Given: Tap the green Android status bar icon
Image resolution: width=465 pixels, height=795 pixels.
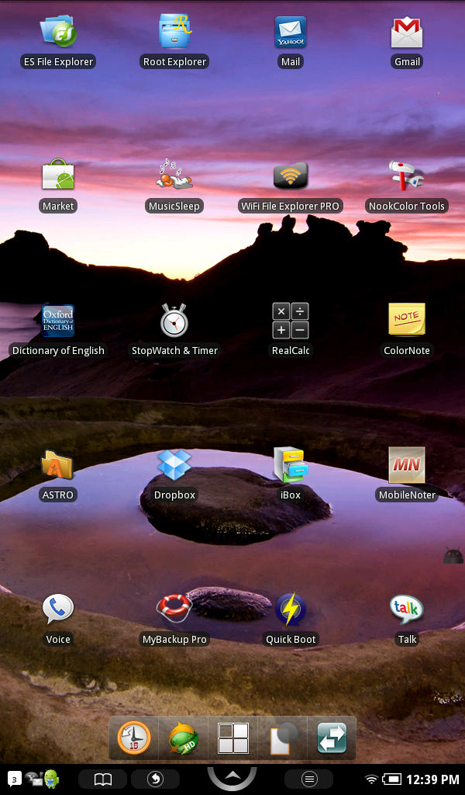Looking at the screenshot, I should pyautogui.click(x=52, y=779).
